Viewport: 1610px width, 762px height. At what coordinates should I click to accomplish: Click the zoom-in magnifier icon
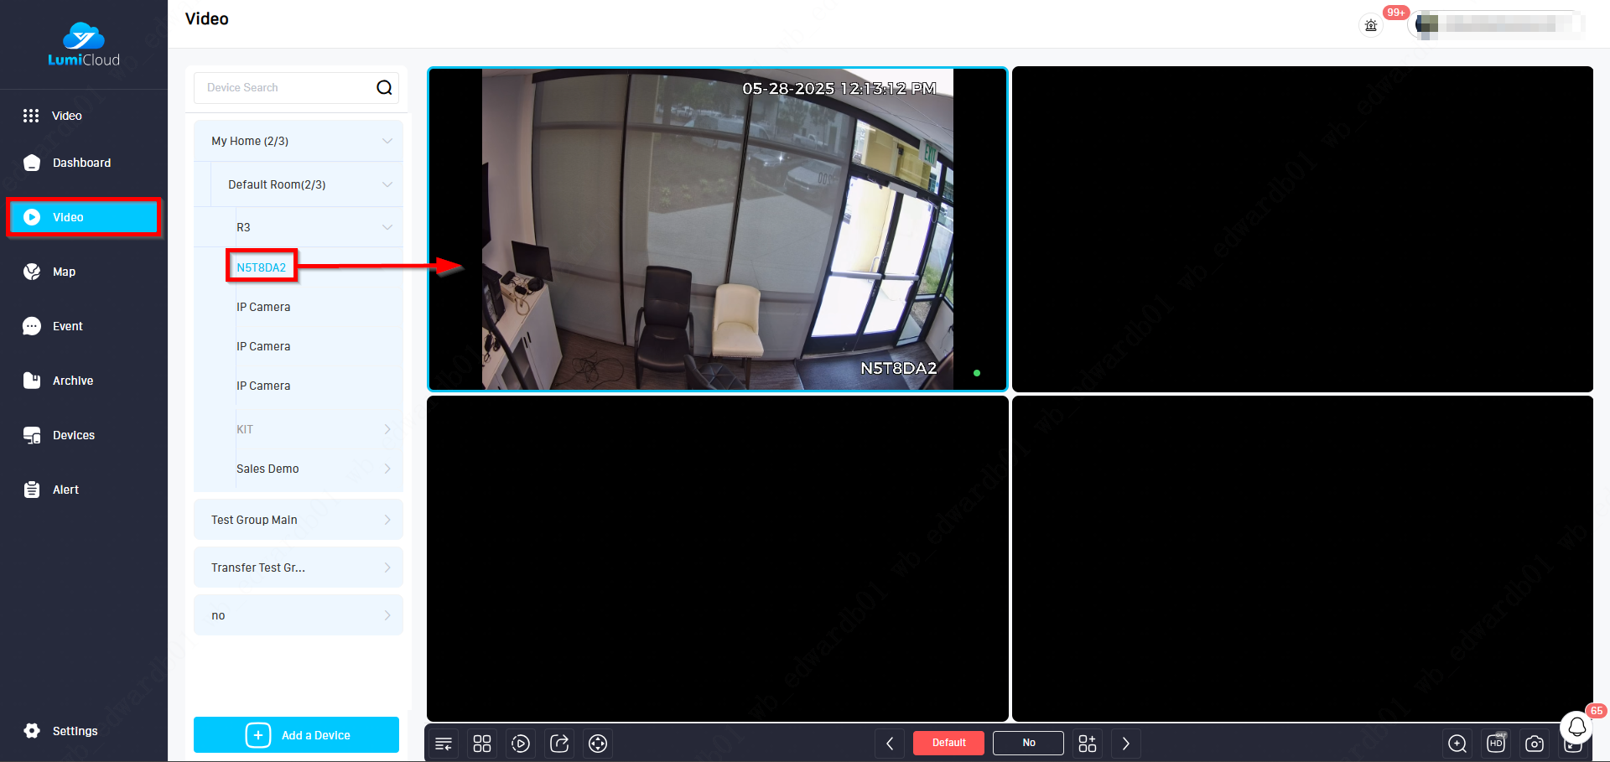point(1457,744)
